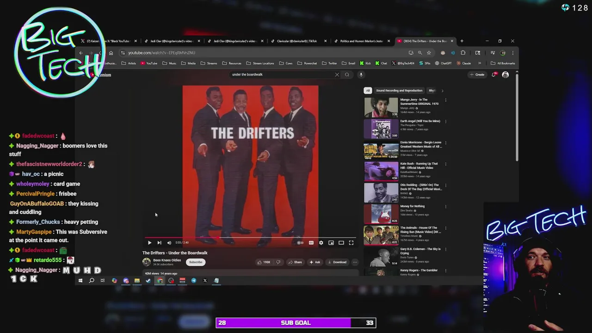Open Money for Nothing video title
The height and width of the screenshot is (333, 592).
(412, 206)
